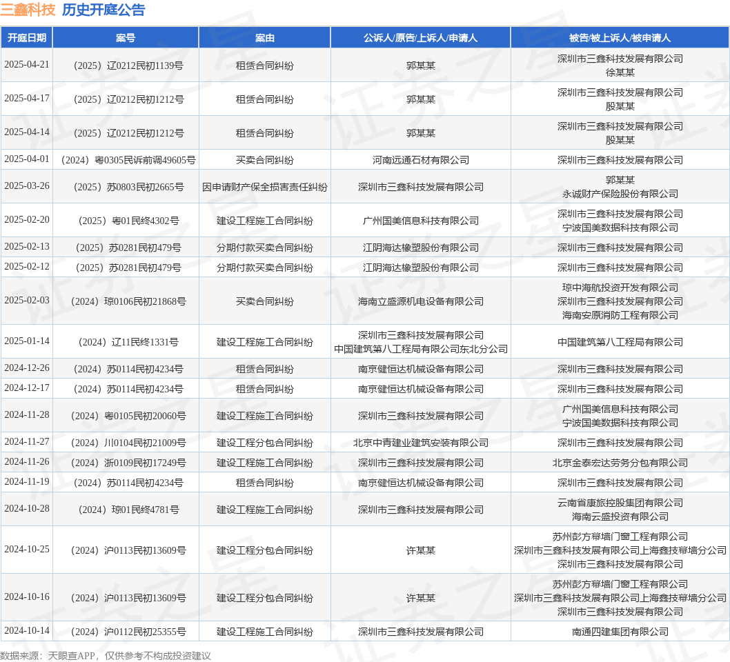Click plaintiff 河南远通石材有限公司
This screenshot has width=730, height=662.
coord(420,160)
